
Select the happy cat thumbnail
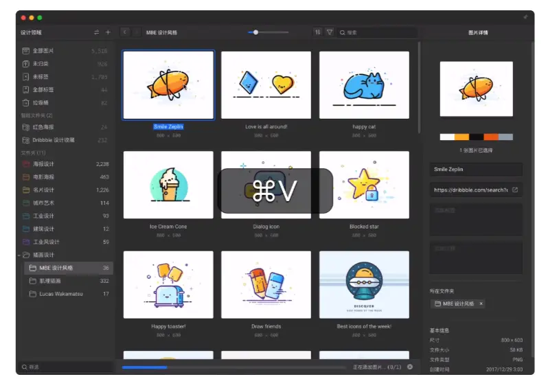pyautogui.click(x=364, y=85)
